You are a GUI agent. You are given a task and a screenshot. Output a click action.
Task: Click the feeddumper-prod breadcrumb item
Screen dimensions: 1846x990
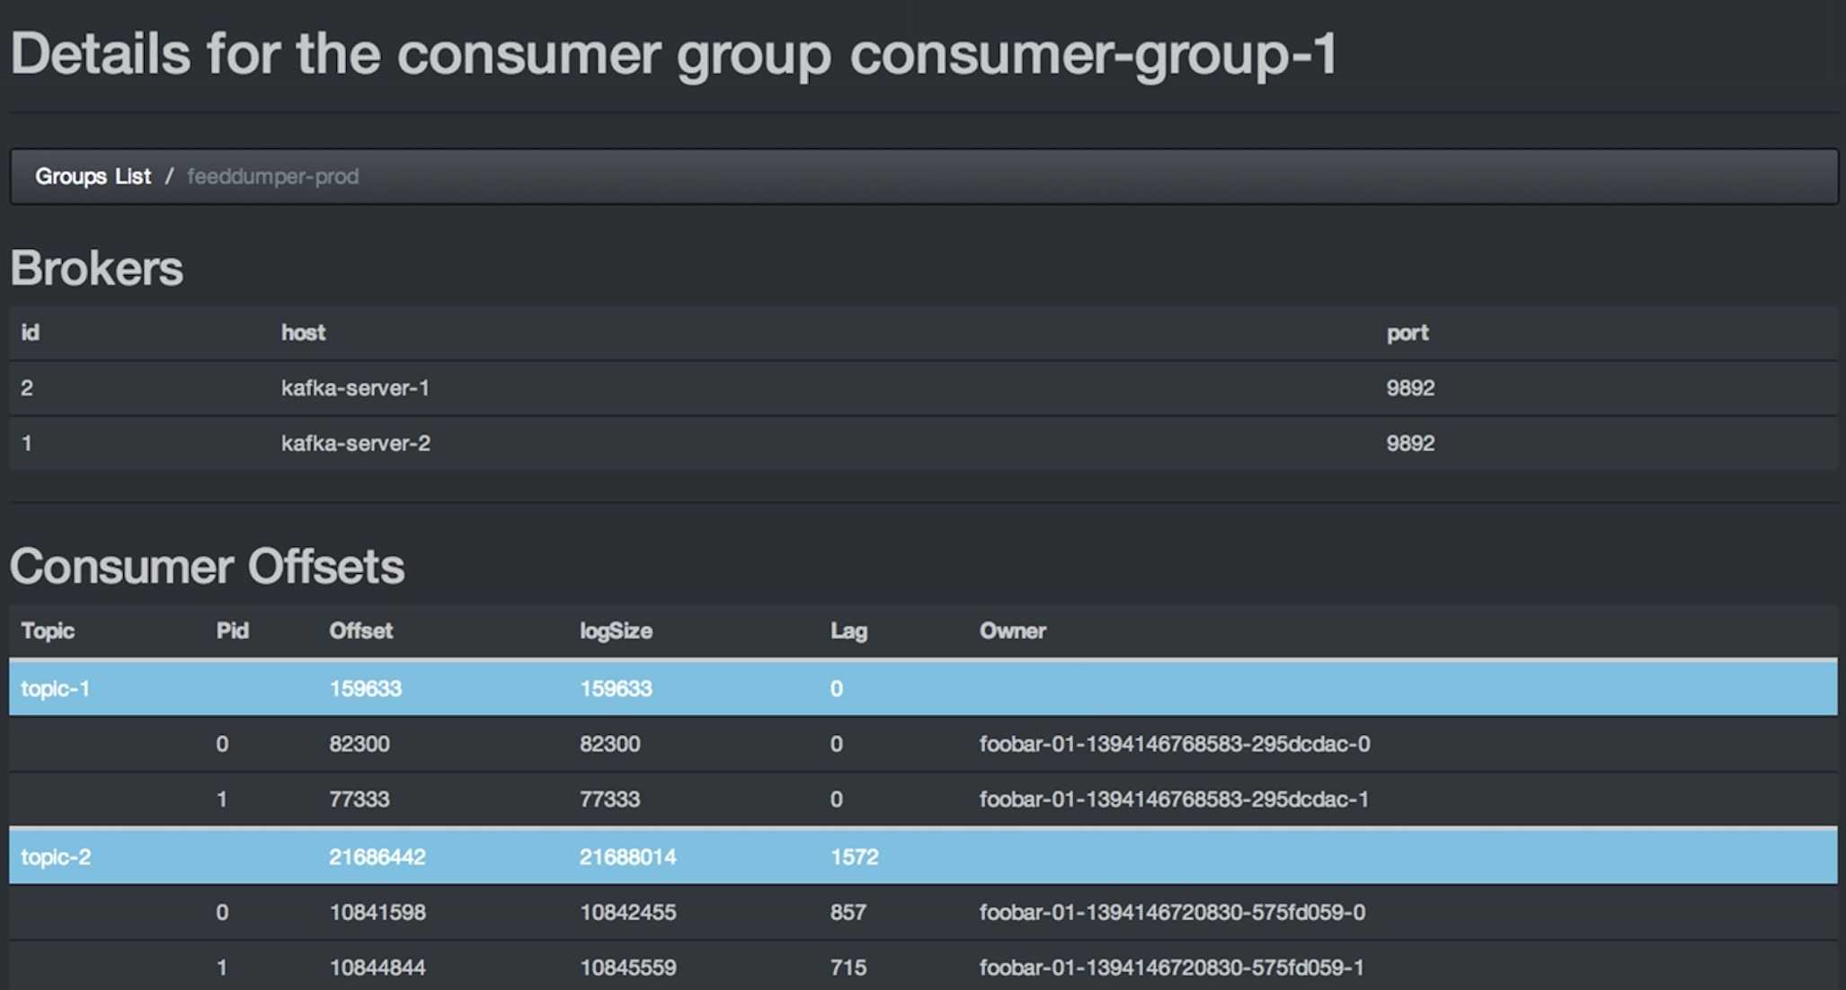click(x=272, y=176)
